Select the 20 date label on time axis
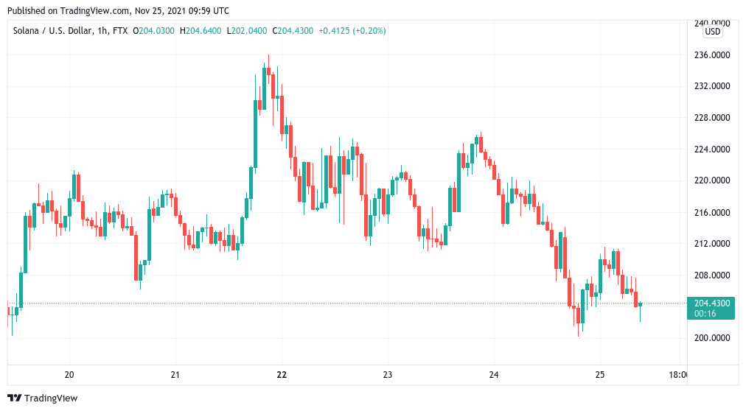The image size is (746, 411). [69, 374]
